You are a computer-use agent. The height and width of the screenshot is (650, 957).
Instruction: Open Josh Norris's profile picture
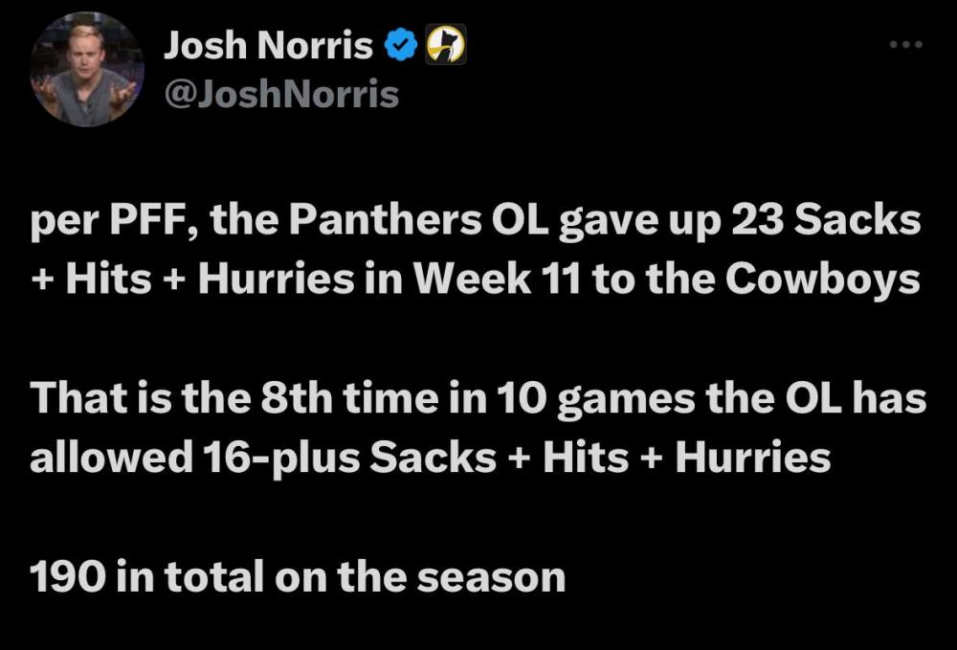[x=86, y=70]
